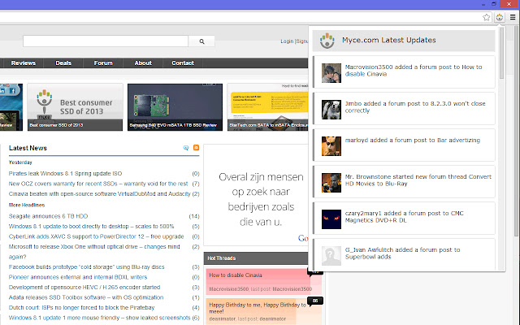Viewport: 520px width, 325px height.
Task: Open CyberLink adds XAVC S support article
Action: click(x=96, y=236)
